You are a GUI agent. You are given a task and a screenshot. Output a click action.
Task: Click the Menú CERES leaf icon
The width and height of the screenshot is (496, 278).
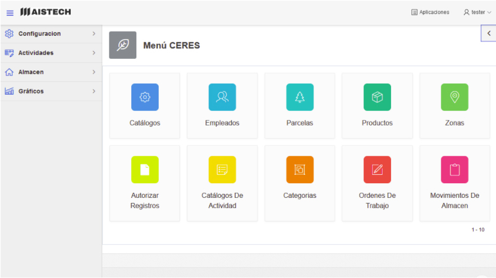point(123,45)
